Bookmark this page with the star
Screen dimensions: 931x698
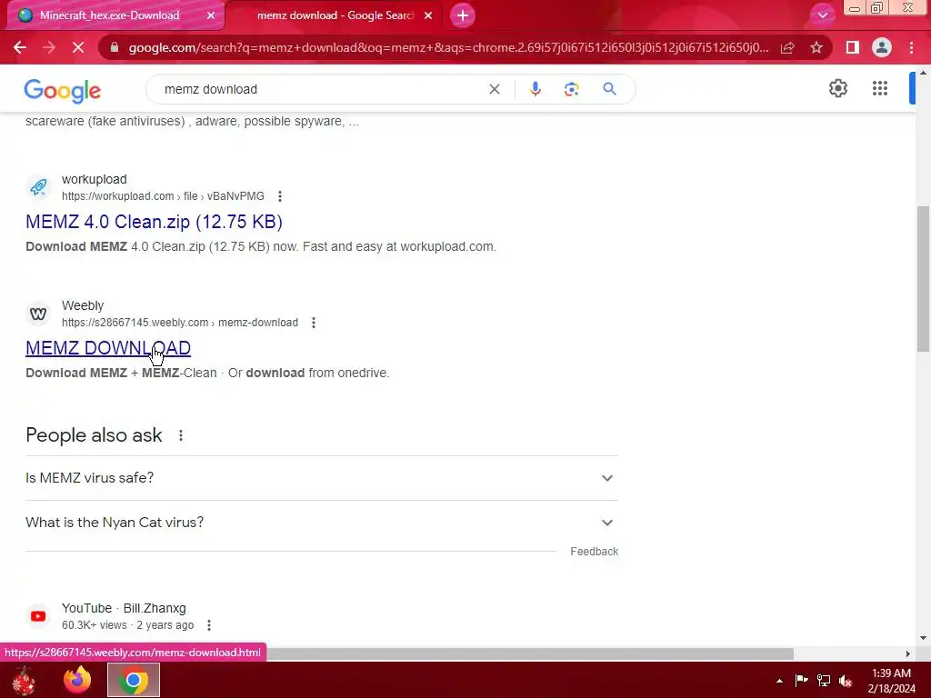(x=816, y=47)
